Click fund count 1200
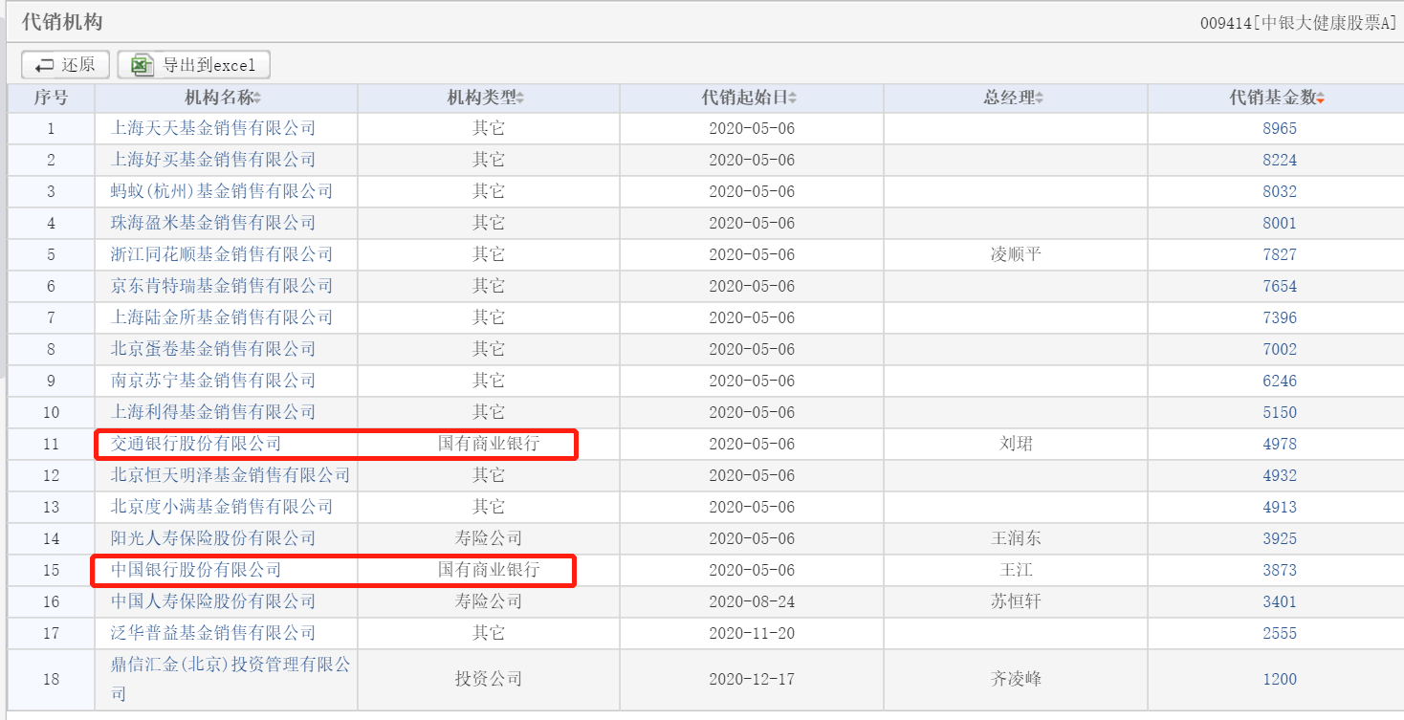The width and height of the screenshot is (1404, 720). tap(1280, 679)
